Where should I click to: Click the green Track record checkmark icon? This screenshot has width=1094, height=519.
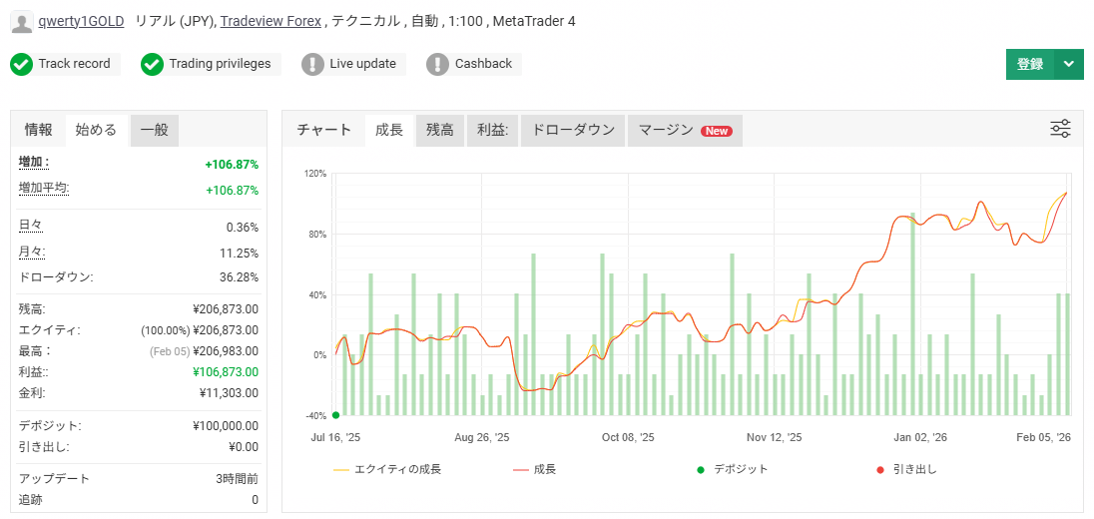click(x=22, y=64)
